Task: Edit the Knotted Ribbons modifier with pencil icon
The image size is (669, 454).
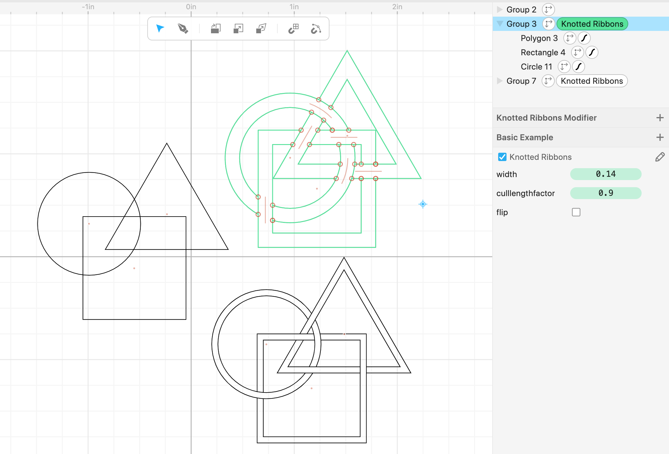Action: pos(660,157)
